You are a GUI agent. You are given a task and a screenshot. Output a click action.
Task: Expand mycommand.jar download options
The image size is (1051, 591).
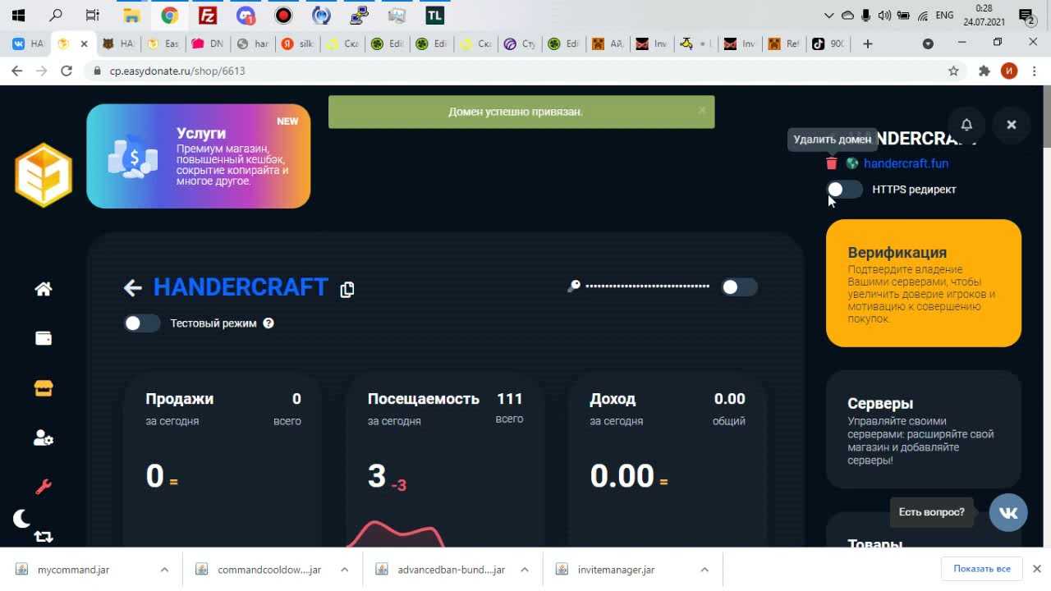click(x=164, y=570)
